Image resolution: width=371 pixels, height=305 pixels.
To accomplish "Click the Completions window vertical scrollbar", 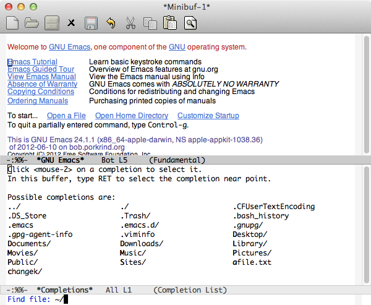I will 367,225.
